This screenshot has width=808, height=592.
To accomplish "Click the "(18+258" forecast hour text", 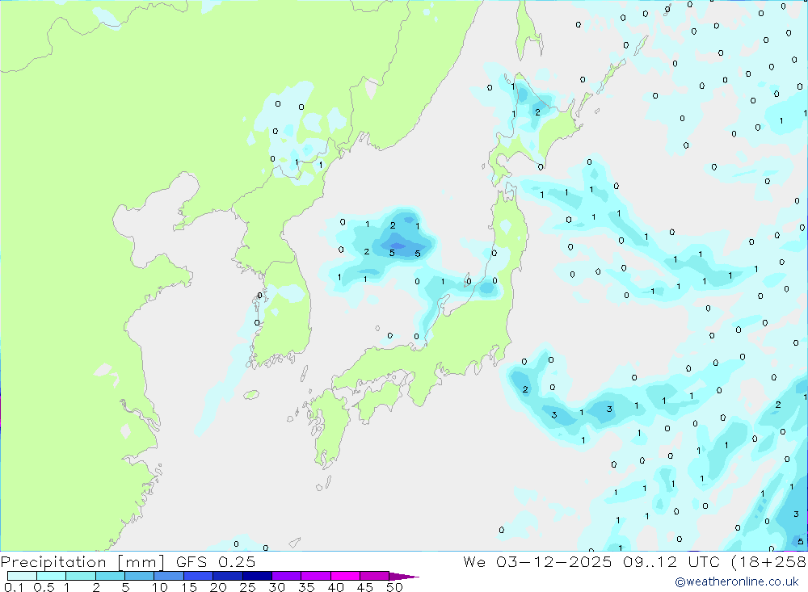I will click(769, 562).
